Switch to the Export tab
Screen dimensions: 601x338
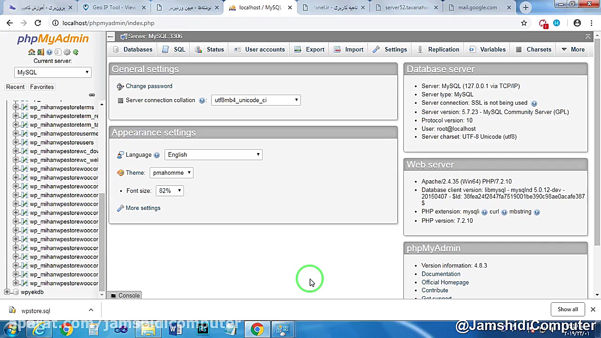point(309,49)
